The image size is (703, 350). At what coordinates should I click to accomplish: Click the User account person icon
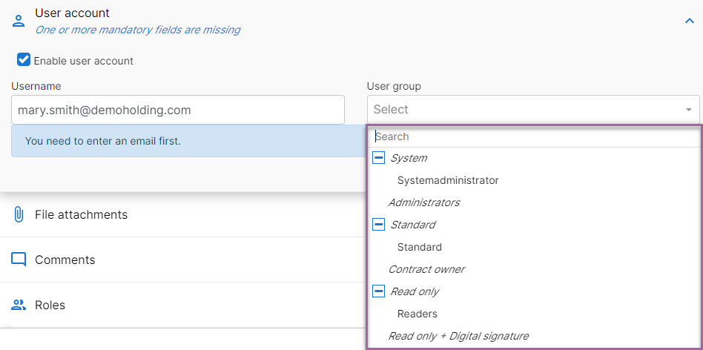click(x=19, y=21)
